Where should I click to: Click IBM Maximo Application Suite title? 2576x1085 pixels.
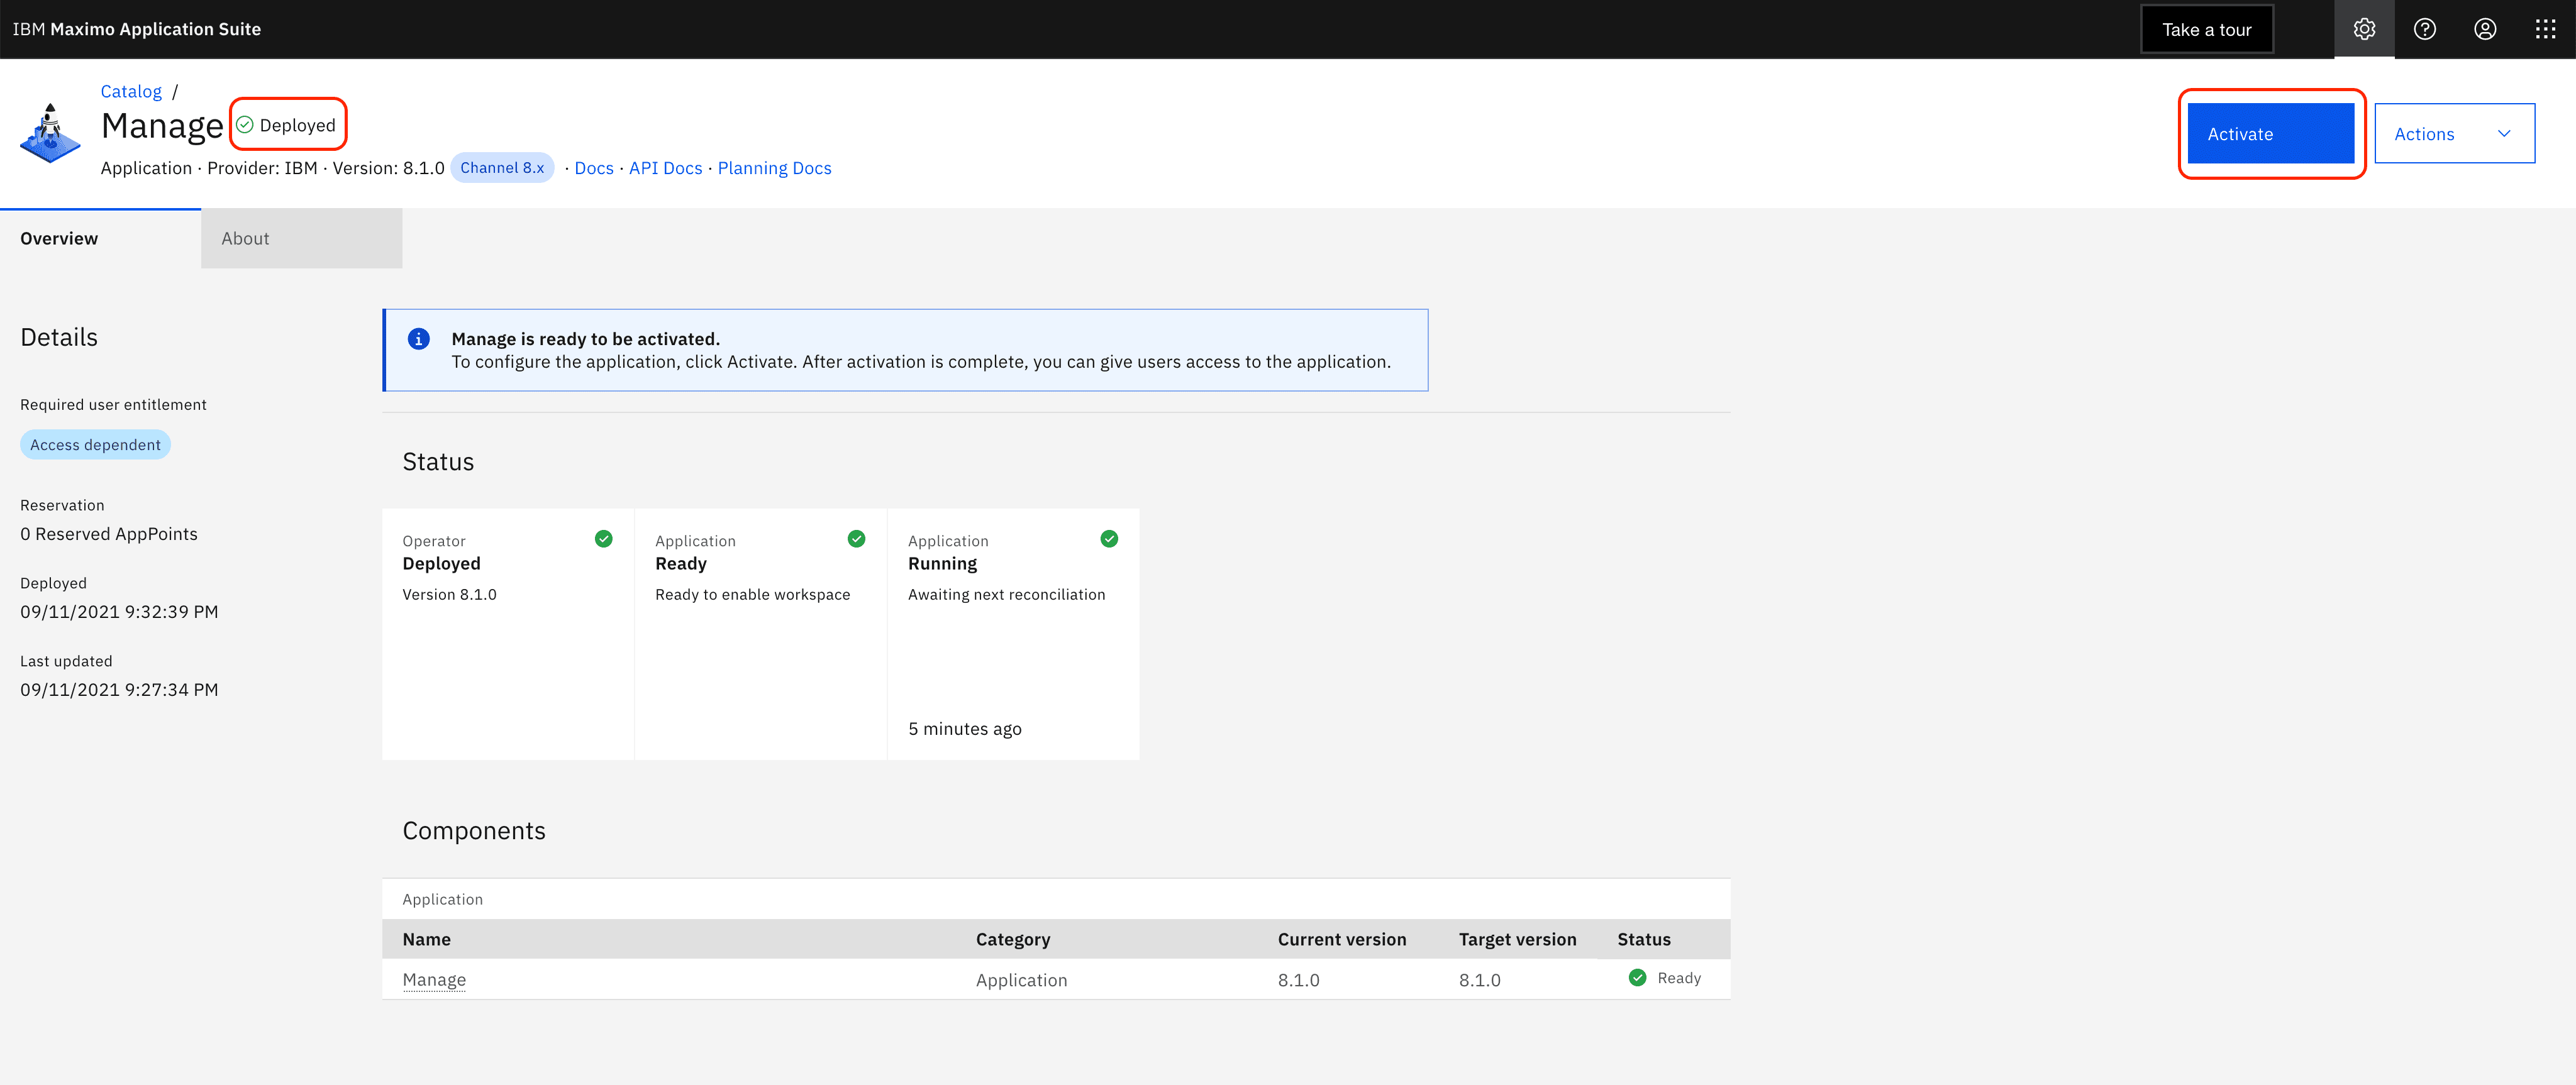click(x=137, y=29)
